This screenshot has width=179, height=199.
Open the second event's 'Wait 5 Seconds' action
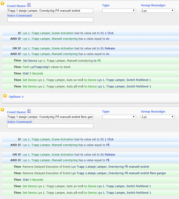[x=91, y=180]
